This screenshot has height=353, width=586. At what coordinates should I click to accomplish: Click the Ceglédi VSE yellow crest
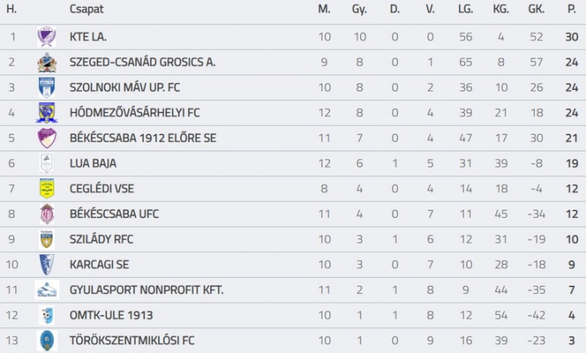[x=47, y=189]
